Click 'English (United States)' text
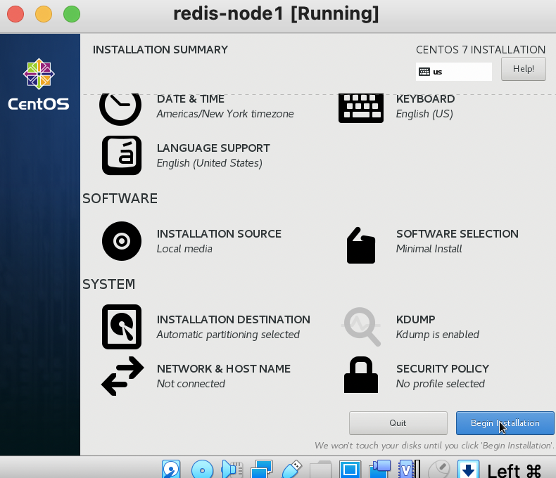 [x=209, y=163]
